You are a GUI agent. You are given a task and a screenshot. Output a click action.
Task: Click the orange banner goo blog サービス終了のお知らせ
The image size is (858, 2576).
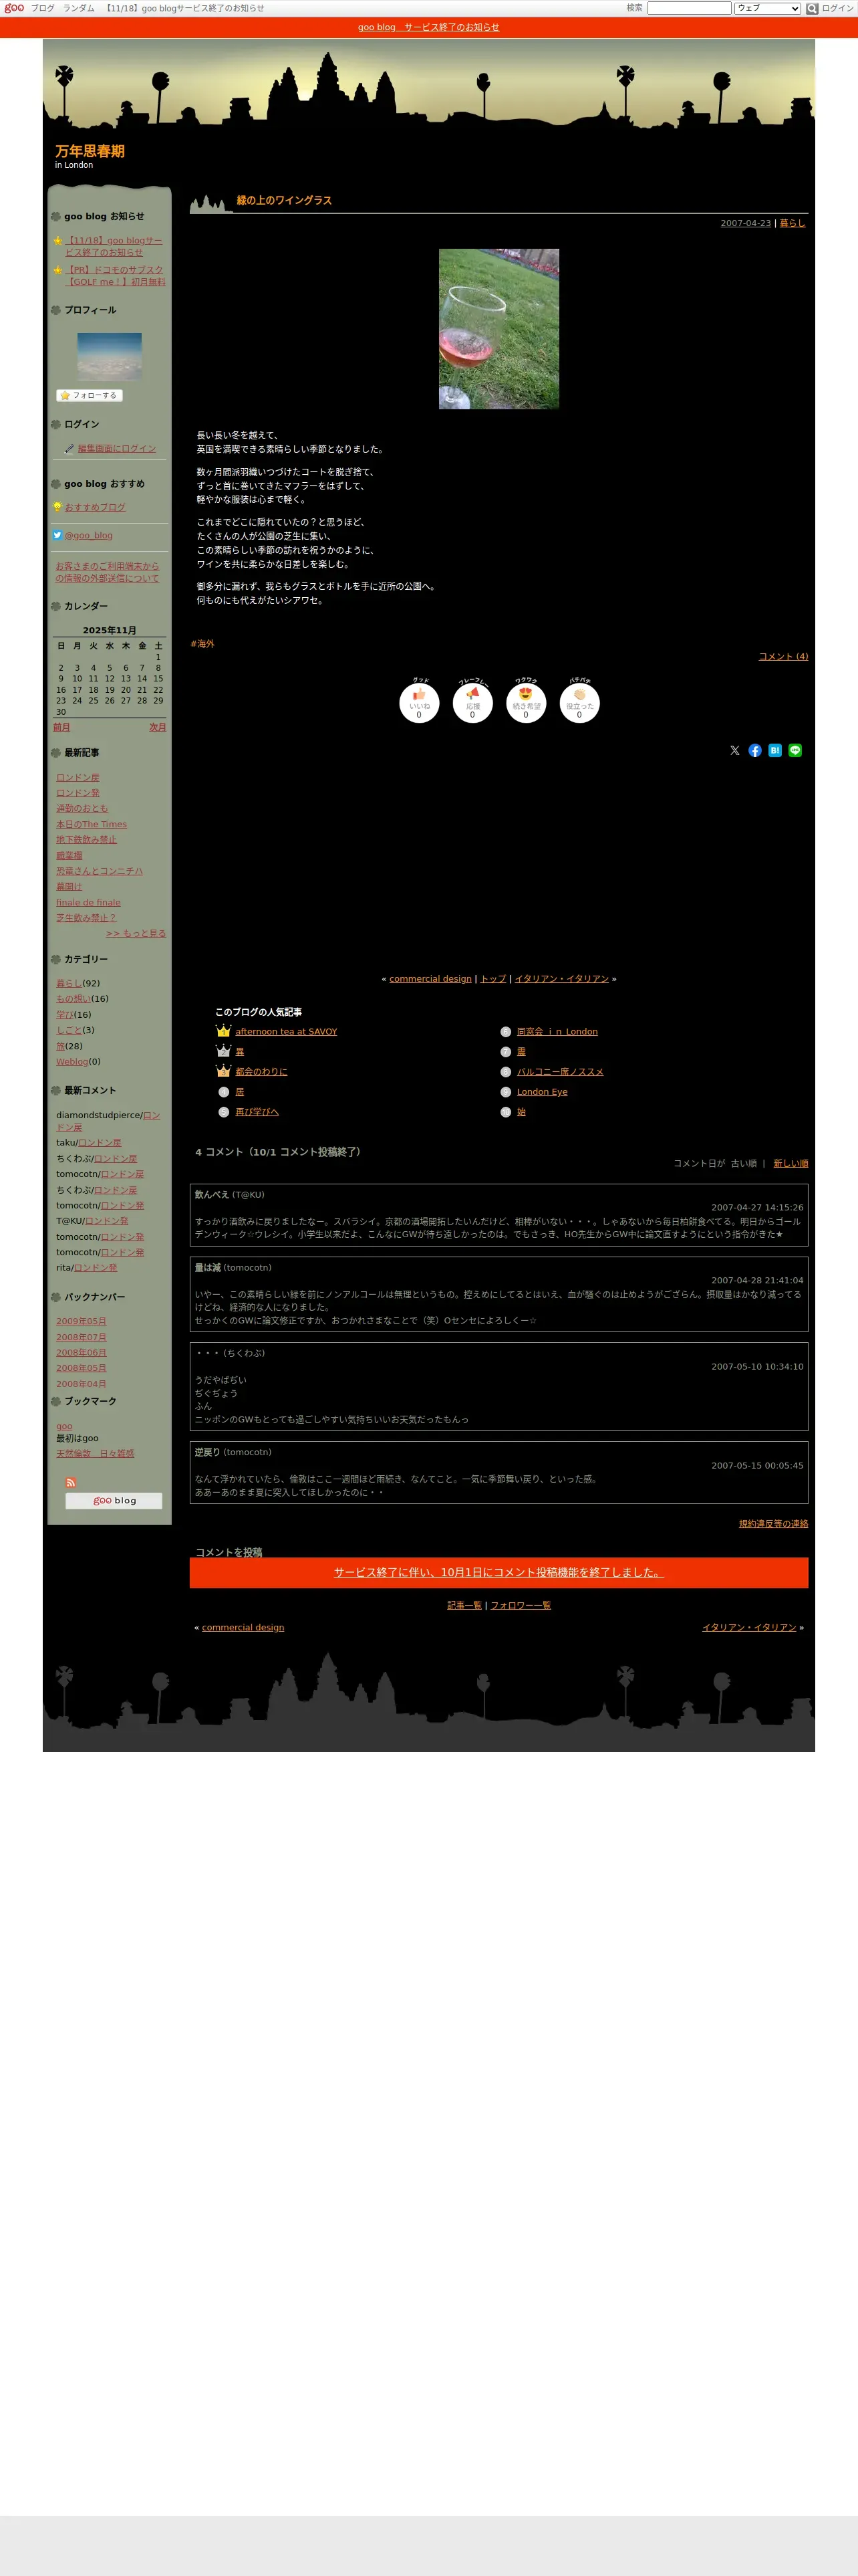(x=428, y=27)
